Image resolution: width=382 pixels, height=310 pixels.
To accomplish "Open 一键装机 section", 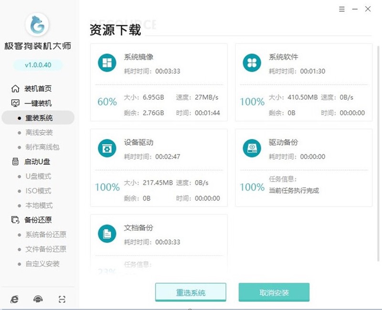I will [x=38, y=103].
